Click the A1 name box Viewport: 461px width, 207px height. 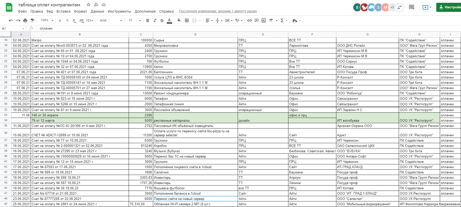point(13,29)
